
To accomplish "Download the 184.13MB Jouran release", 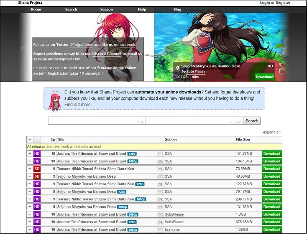I will coord(272,161).
